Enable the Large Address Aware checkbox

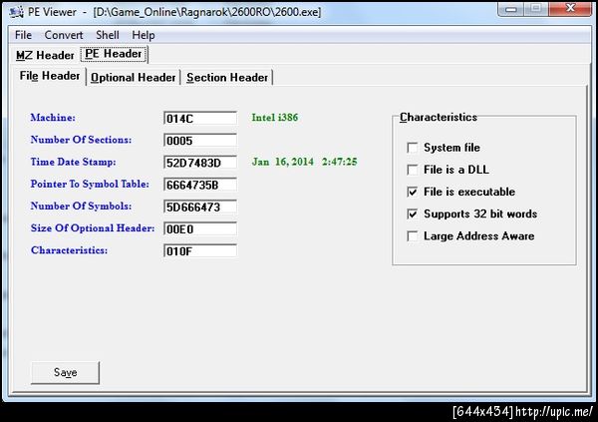coord(413,236)
